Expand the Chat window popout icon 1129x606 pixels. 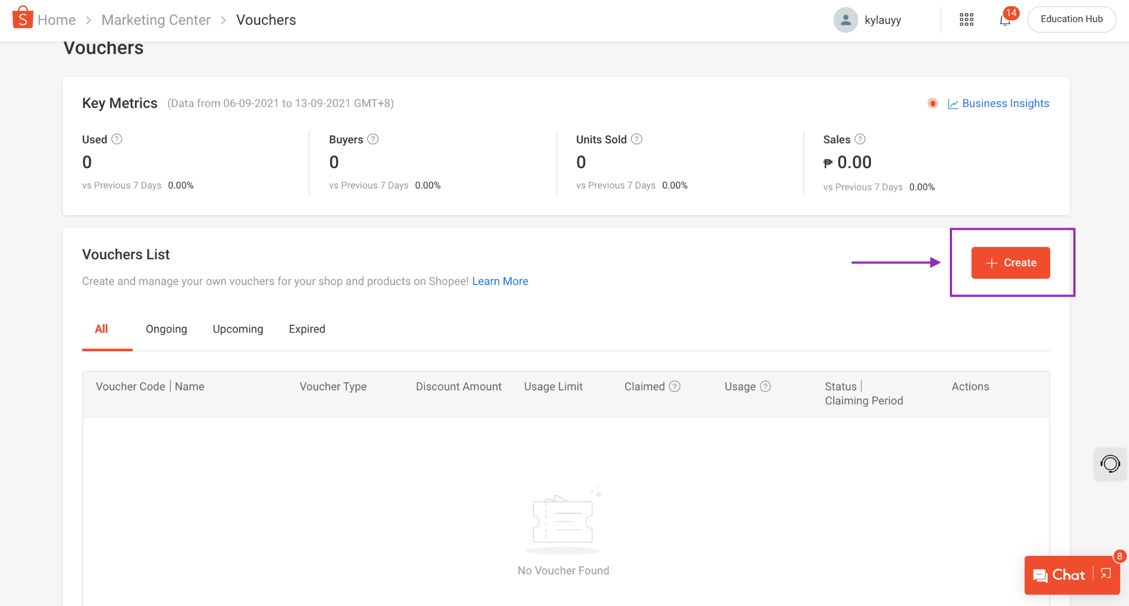click(1106, 573)
